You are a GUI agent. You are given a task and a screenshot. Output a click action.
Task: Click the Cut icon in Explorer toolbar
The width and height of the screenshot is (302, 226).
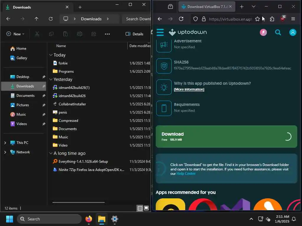click(x=37, y=34)
